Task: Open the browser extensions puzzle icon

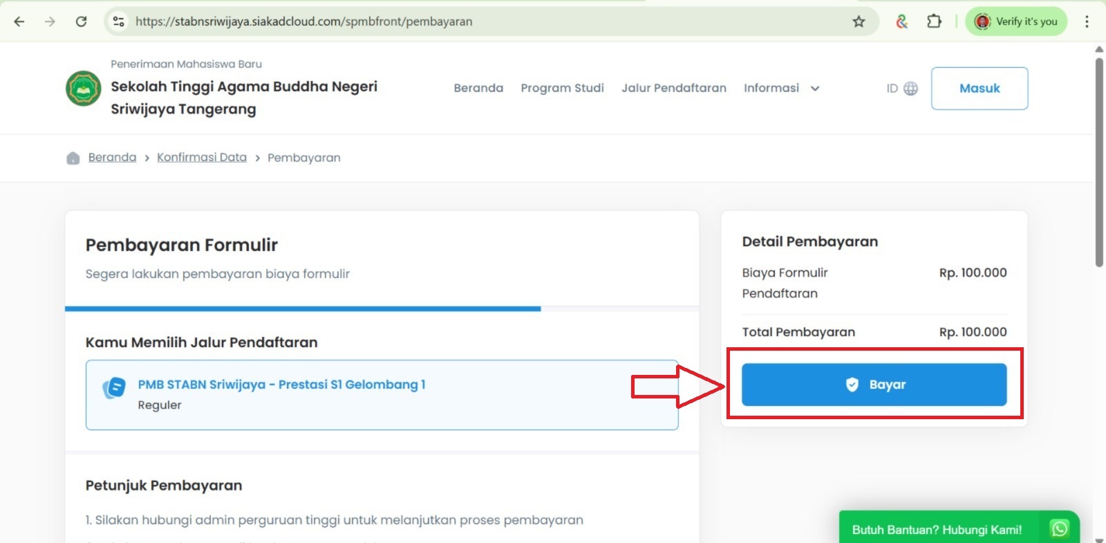Action: tap(934, 21)
